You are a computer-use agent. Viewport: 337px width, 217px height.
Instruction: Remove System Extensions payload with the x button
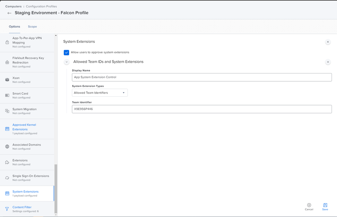coord(328,42)
